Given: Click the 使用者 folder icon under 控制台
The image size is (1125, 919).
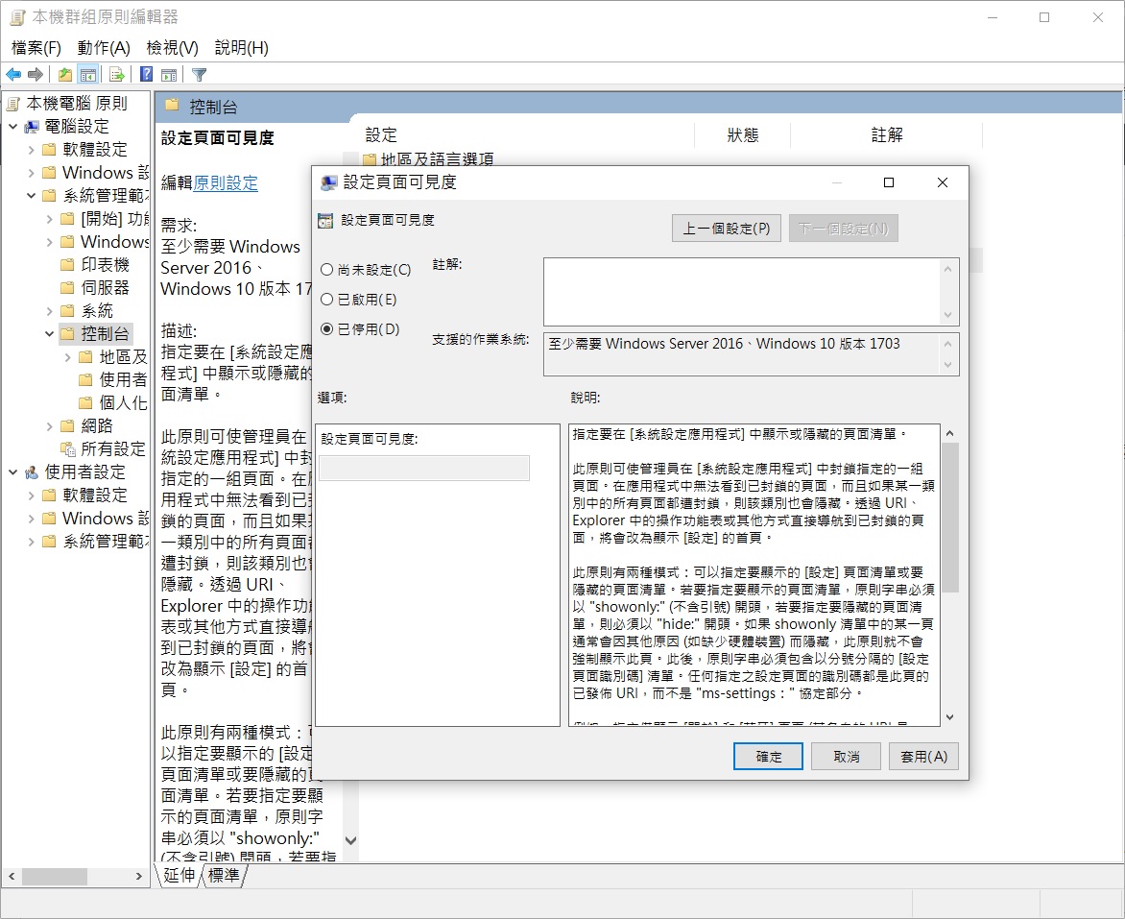Looking at the screenshot, I should point(85,380).
